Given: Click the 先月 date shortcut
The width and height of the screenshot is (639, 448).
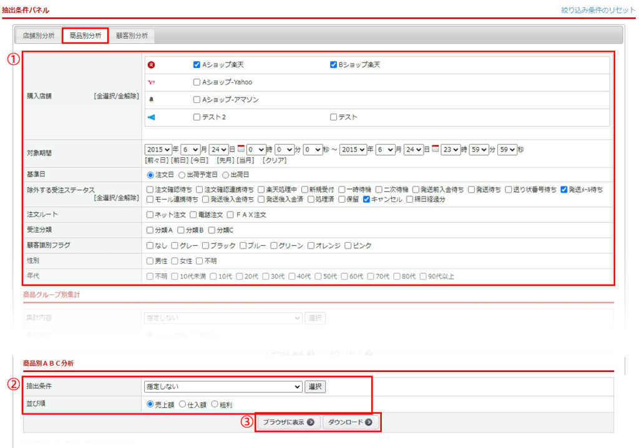Looking at the screenshot, I should point(225,160).
